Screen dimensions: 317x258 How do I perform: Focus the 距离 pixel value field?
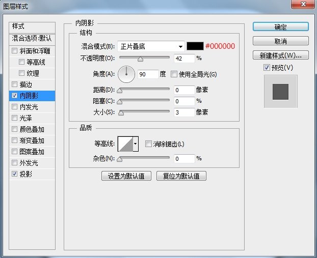tap(184, 90)
